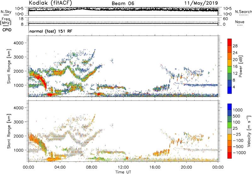
Task: Pick the blue bottom segment of Power colorbar
Action: (x=230, y=90)
